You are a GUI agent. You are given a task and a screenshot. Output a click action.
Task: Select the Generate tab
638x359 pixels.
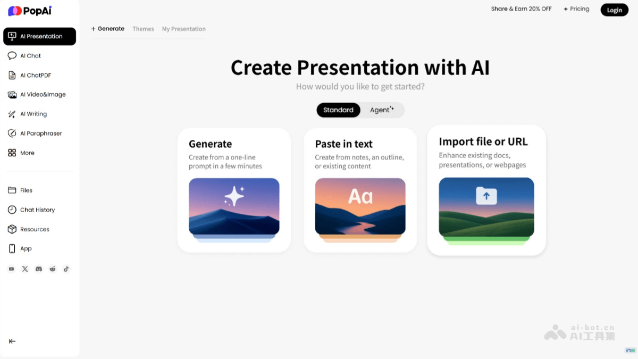click(107, 29)
